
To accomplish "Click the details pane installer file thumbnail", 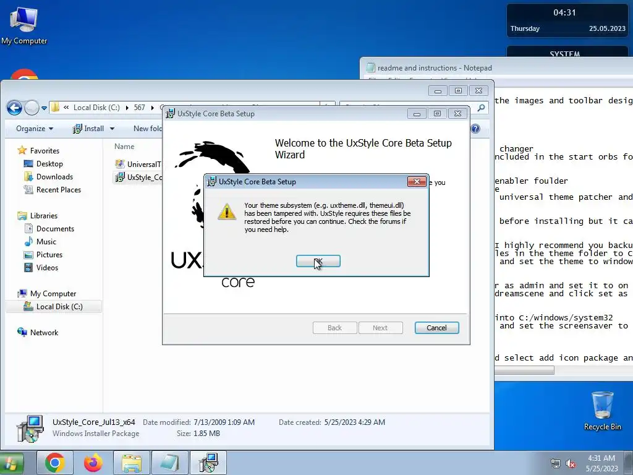I will point(30,428).
